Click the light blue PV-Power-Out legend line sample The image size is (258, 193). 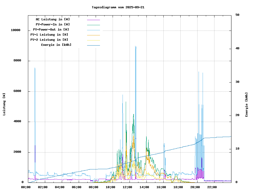(93, 30)
